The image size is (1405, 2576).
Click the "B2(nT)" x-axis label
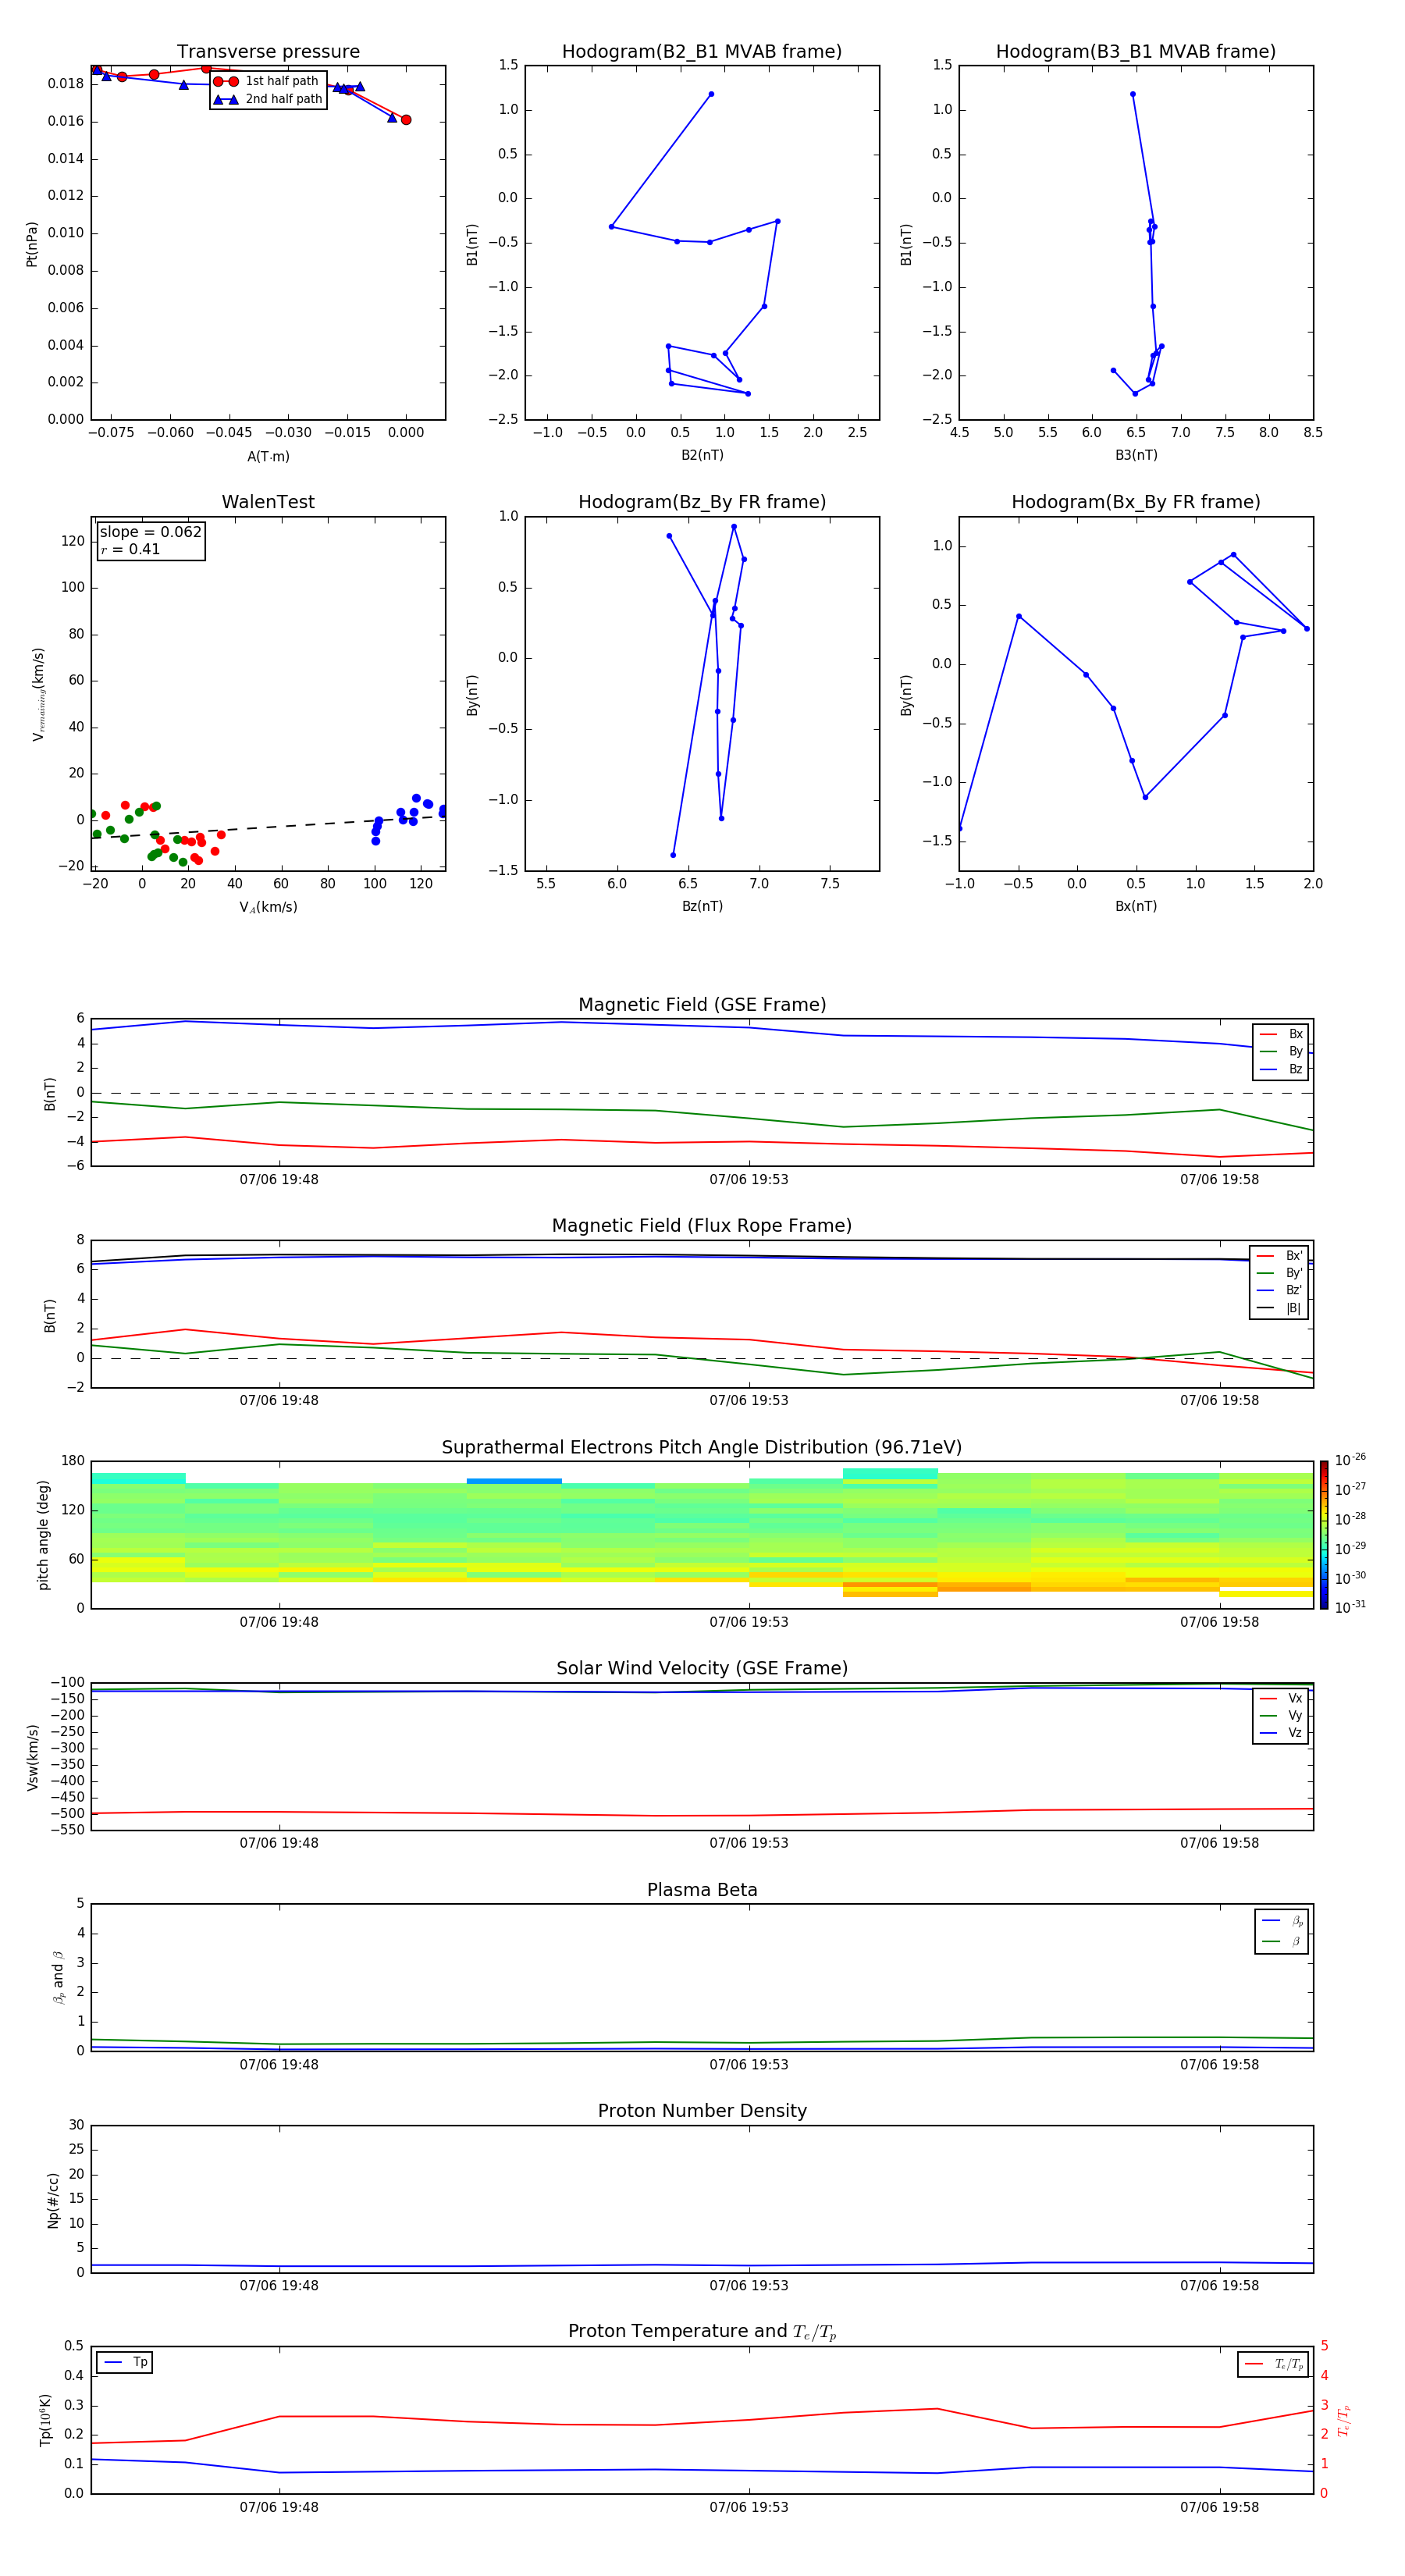(x=702, y=455)
